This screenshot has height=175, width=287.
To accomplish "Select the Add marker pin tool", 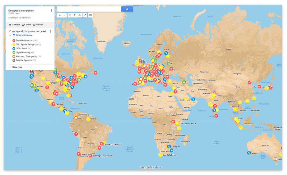I will 75,15.
